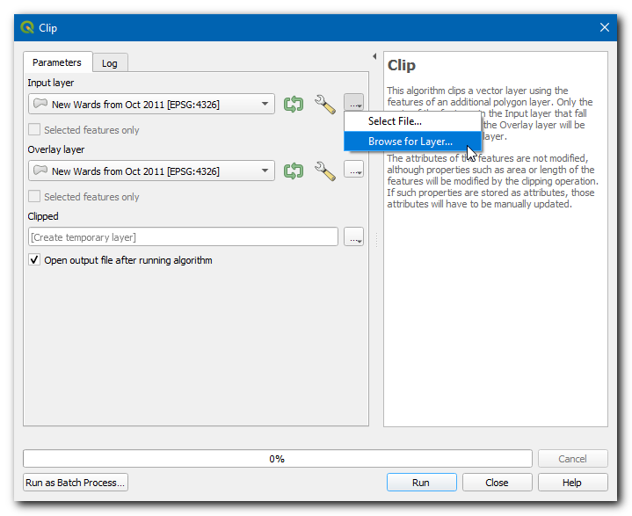Open advanced options wrench for Input layer
The image size is (632, 516).
[x=325, y=105]
